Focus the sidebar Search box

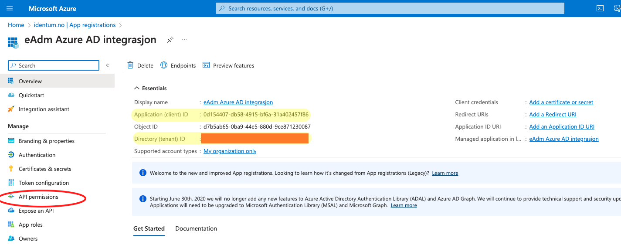(x=54, y=65)
